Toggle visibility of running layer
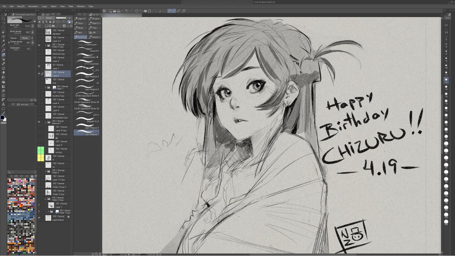Viewport: 455px width, 256px height. coord(39,150)
